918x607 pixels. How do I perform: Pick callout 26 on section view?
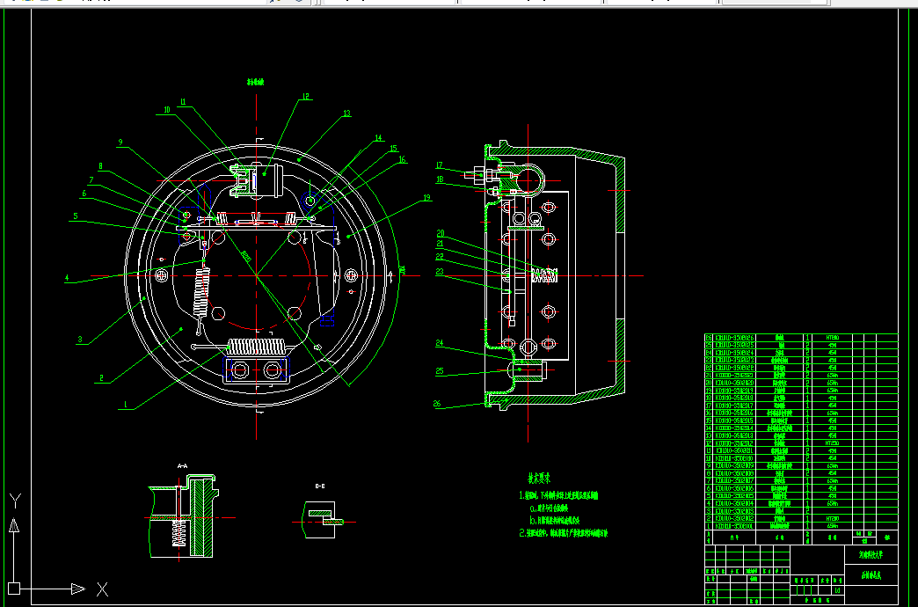[437, 404]
